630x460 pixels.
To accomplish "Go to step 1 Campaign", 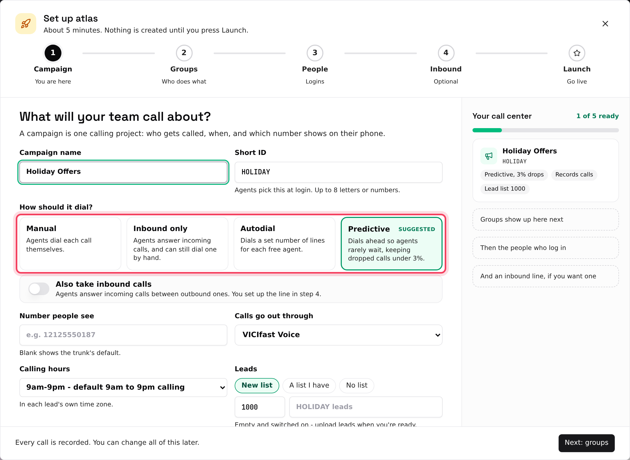I will (53, 53).
